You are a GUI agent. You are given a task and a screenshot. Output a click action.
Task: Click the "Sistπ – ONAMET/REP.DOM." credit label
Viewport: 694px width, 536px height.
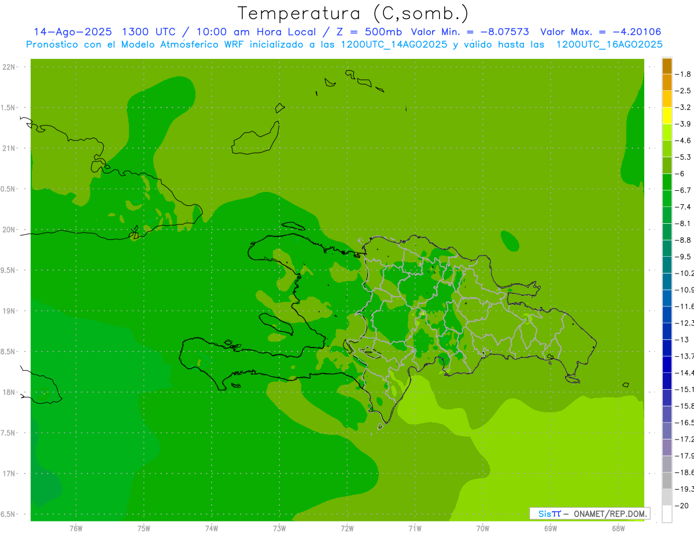589,513
